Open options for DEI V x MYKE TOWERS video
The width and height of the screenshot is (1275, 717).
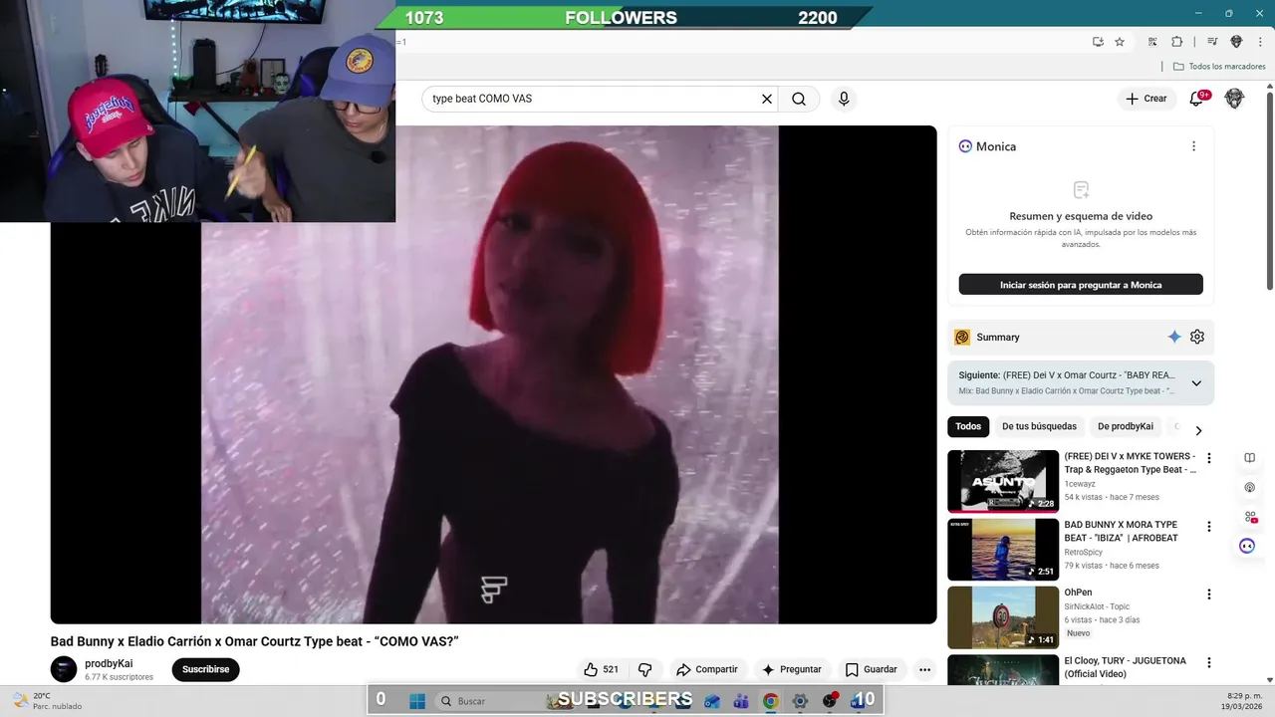click(x=1209, y=458)
